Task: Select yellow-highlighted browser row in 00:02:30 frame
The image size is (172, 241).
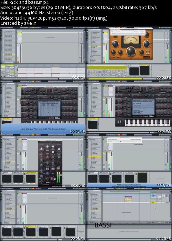Action: point(95,46)
